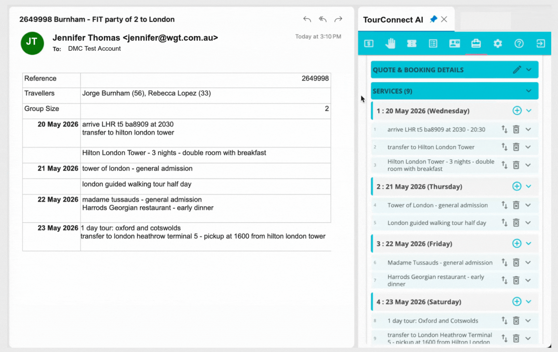Reorder the Hilton London Tower 3 nights service
Viewport: 558px width, 352px height.
pyautogui.click(x=504, y=165)
